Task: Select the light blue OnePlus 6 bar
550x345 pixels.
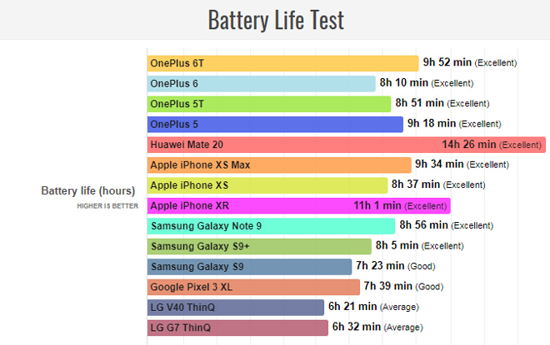Action: 262,83
